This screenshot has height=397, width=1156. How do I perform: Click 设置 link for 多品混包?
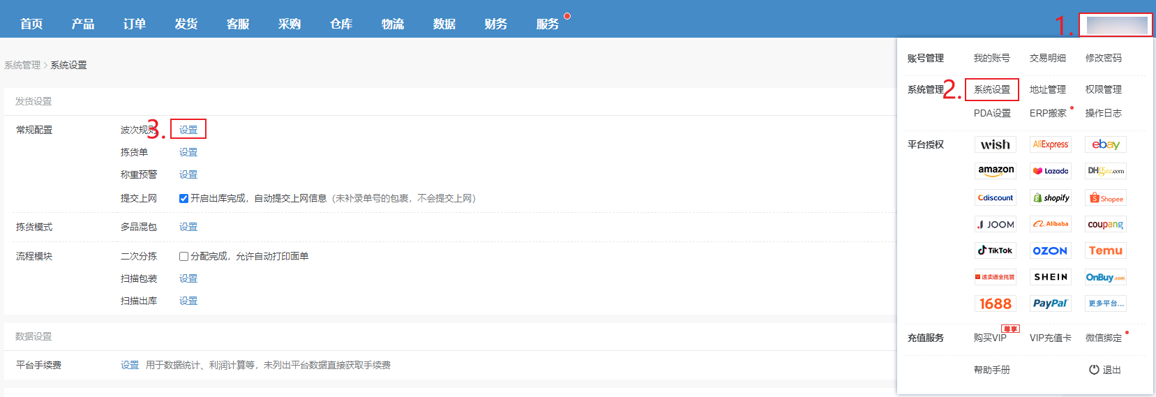(x=188, y=227)
